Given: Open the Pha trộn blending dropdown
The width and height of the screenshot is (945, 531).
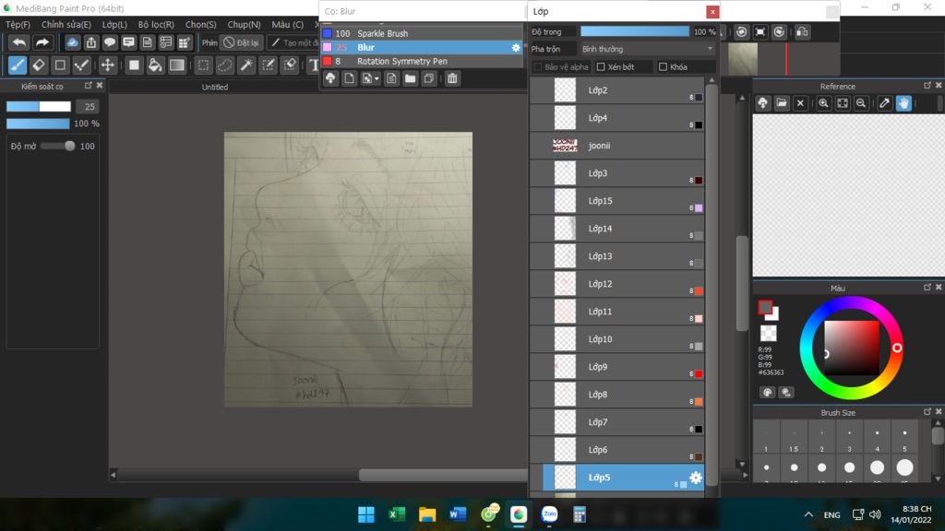Looking at the screenshot, I should click(647, 49).
